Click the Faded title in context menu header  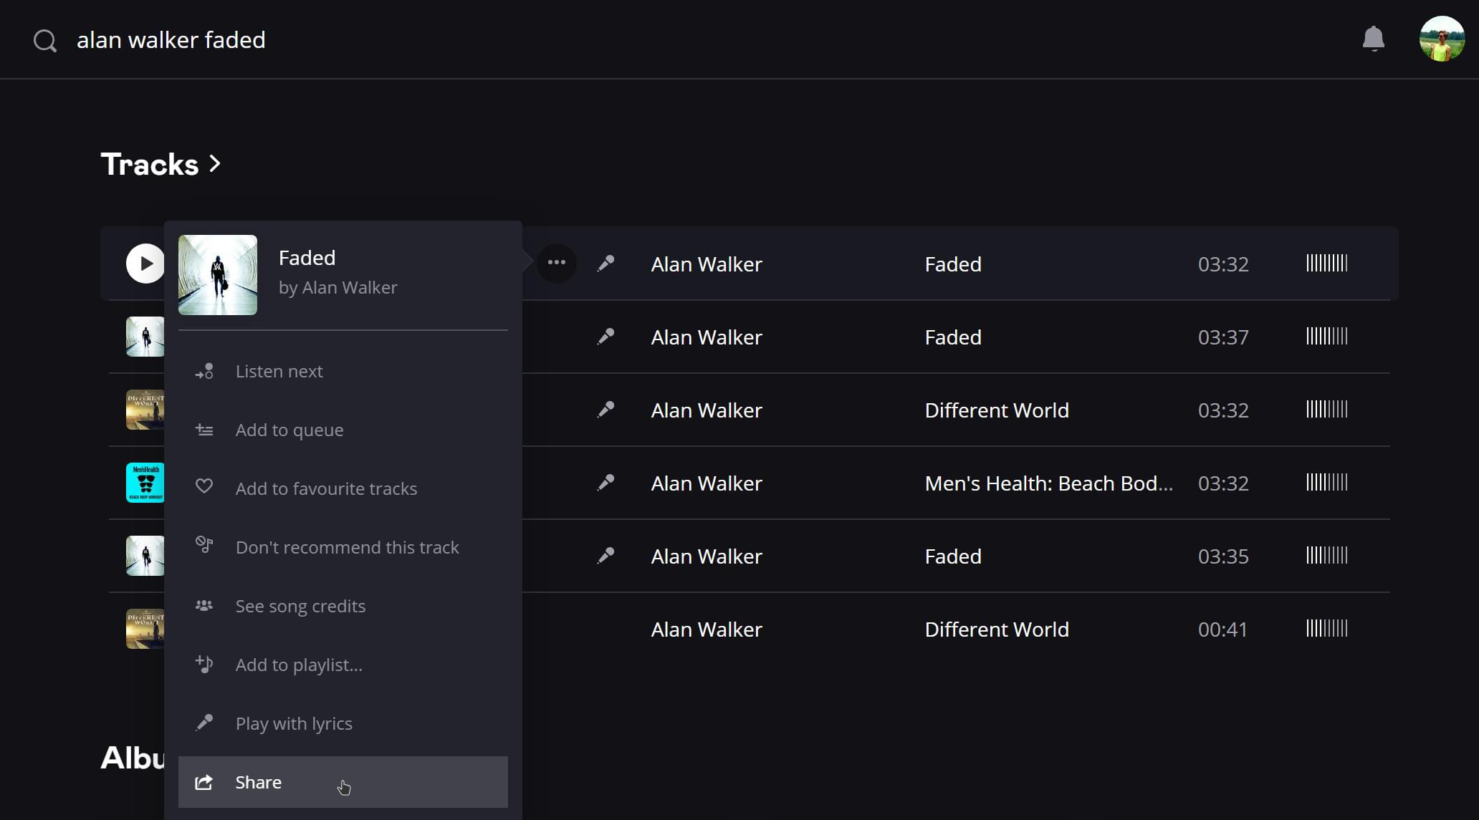click(x=307, y=258)
